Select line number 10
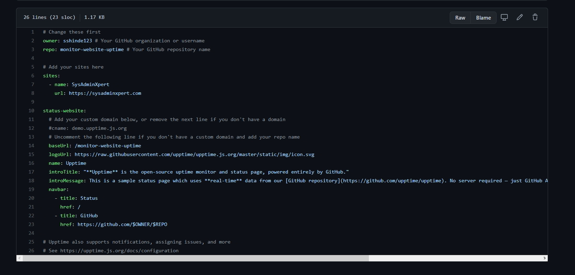Viewport: 575px width, 275px height. (x=31, y=111)
